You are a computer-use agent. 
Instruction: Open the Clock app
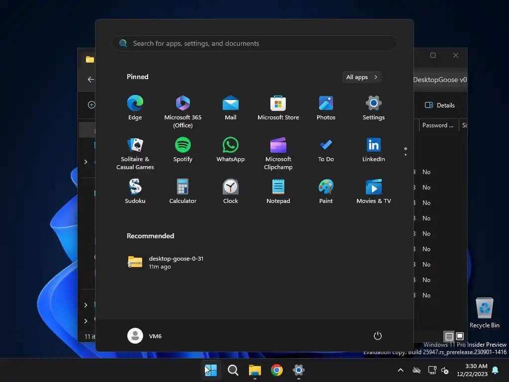tap(231, 191)
